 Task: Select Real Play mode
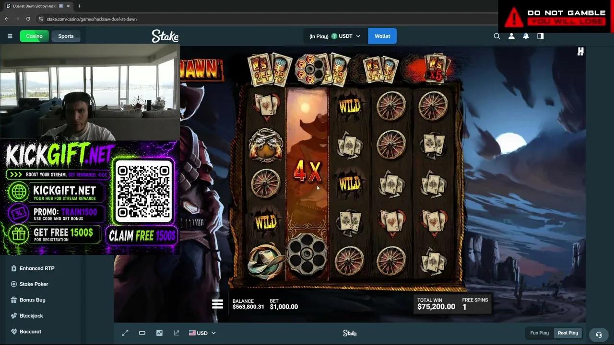[x=568, y=333]
